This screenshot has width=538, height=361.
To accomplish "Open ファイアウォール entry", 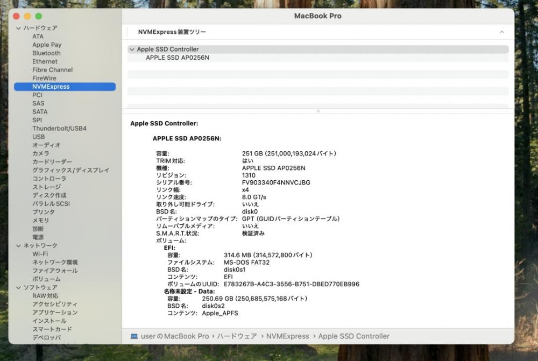I will click(55, 271).
